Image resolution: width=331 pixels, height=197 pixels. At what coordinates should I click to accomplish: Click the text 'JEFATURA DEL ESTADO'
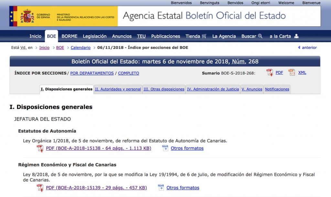(x=42, y=119)
